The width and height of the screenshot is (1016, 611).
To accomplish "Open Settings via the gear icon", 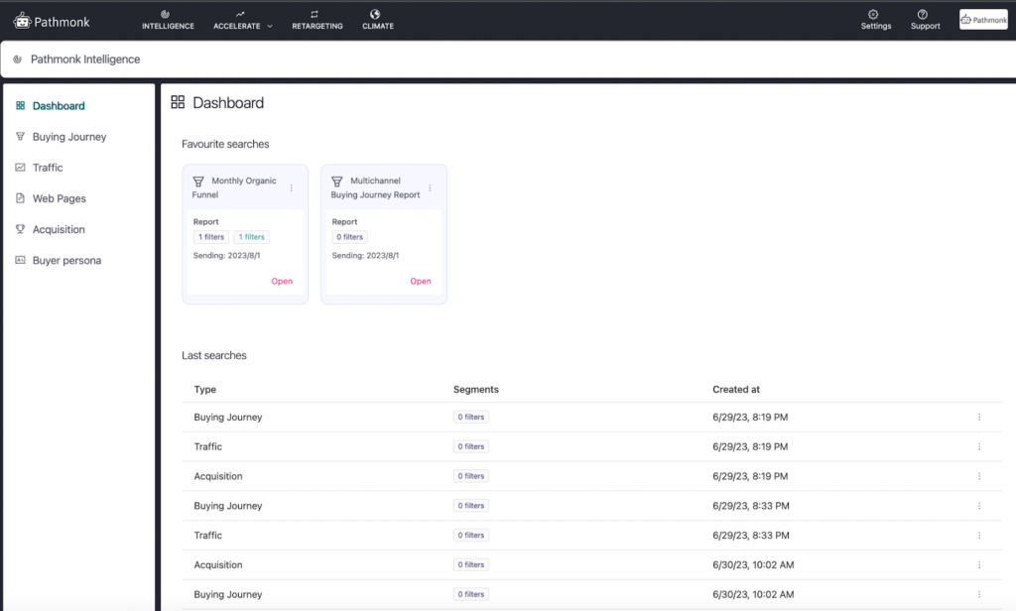I will (x=875, y=15).
